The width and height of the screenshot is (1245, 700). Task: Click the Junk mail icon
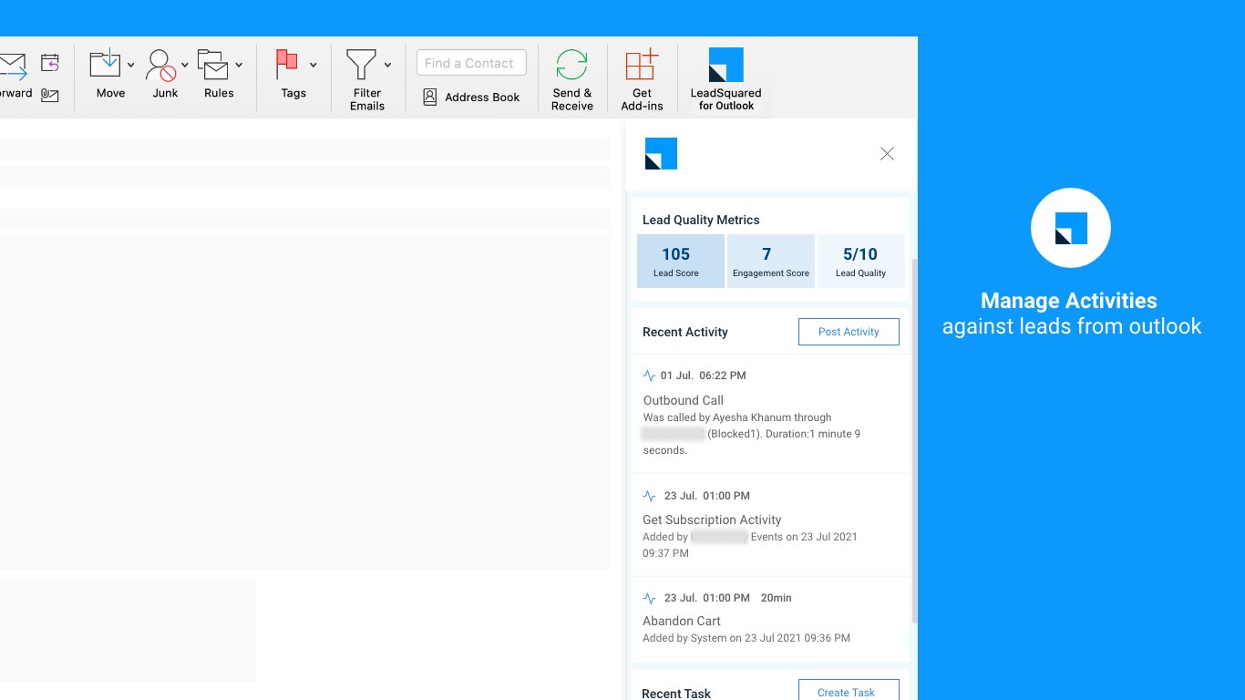point(160,65)
